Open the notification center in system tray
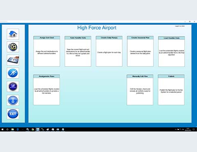 pos(194,129)
